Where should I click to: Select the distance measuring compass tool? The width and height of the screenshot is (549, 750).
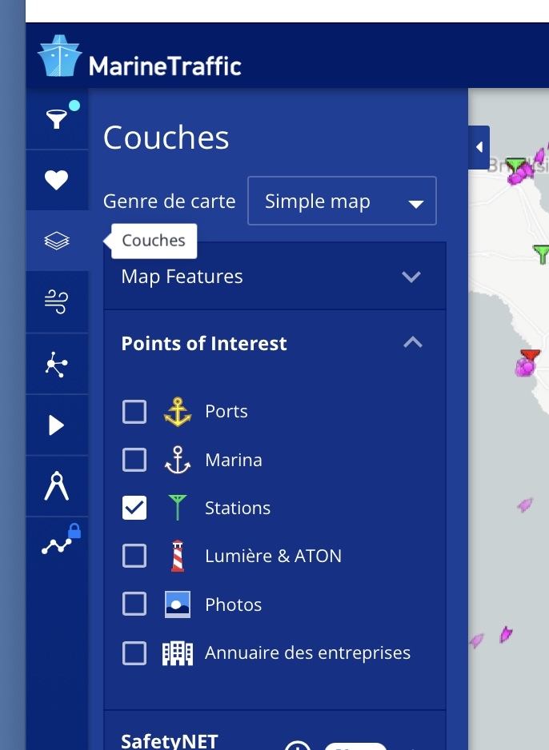point(57,486)
